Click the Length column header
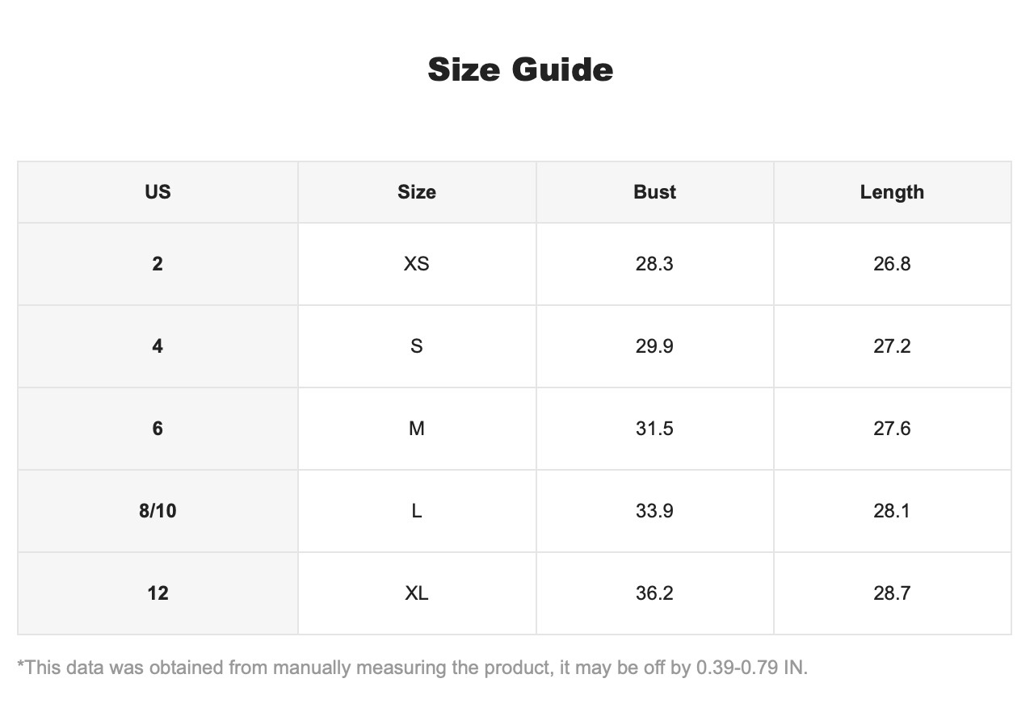The width and height of the screenshot is (1034, 712). [x=892, y=192]
